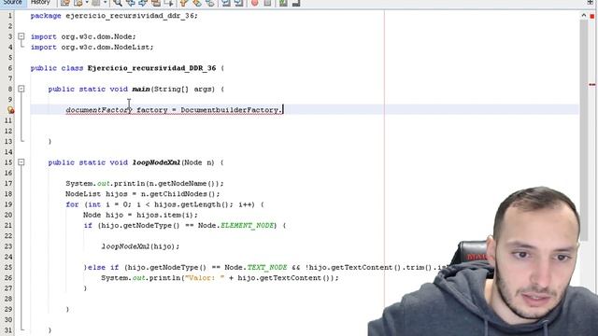This screenshot has width=598, height=336.
Task: Click 'System.out.println(n.getNodeName());' line
Action: [x=145, y=184]
